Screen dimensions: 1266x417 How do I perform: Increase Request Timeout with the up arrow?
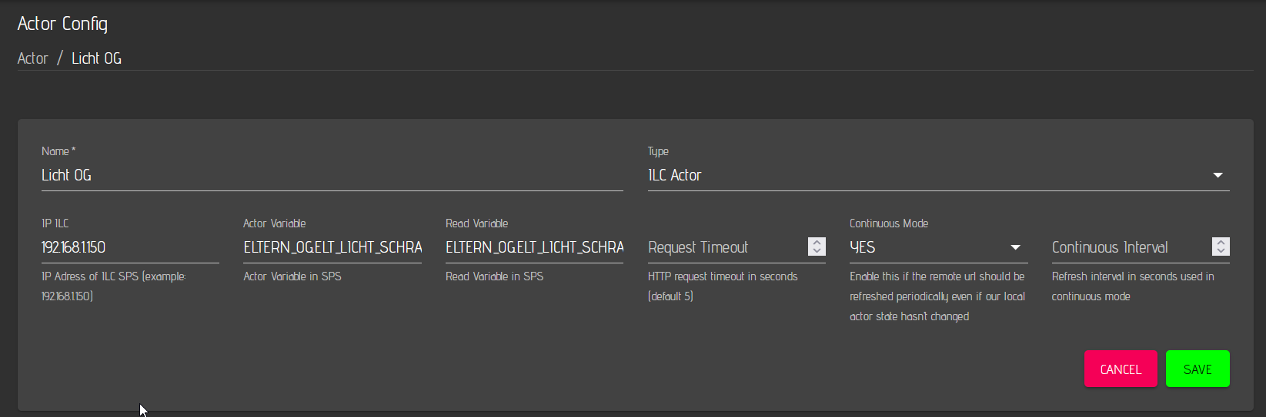(817, 242)
